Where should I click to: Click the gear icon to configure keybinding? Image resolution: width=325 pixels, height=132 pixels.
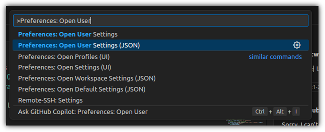[x=297, y=45]
